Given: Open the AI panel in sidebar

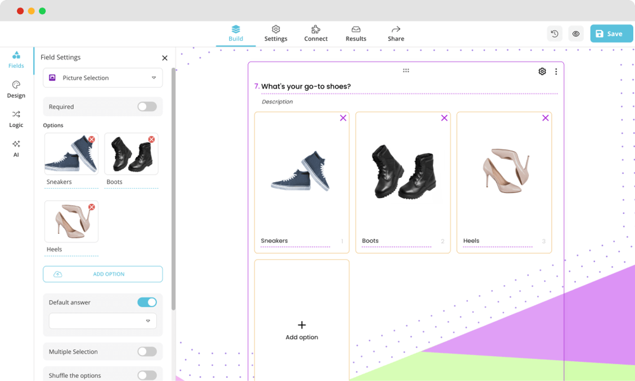Looking at the screenshot, I should click(16, 148).
